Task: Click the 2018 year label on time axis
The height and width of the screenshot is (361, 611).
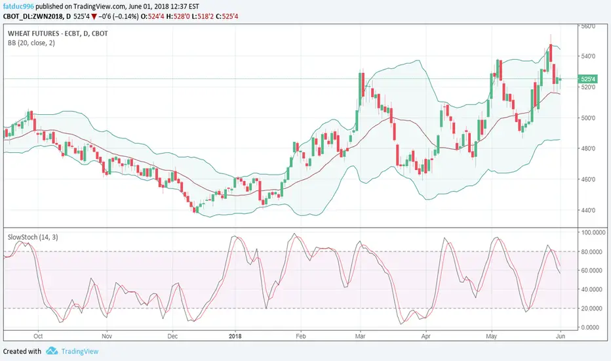Action: (235, 336)
